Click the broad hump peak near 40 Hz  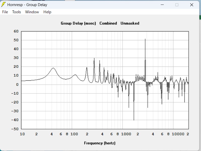tap(53, 68)
